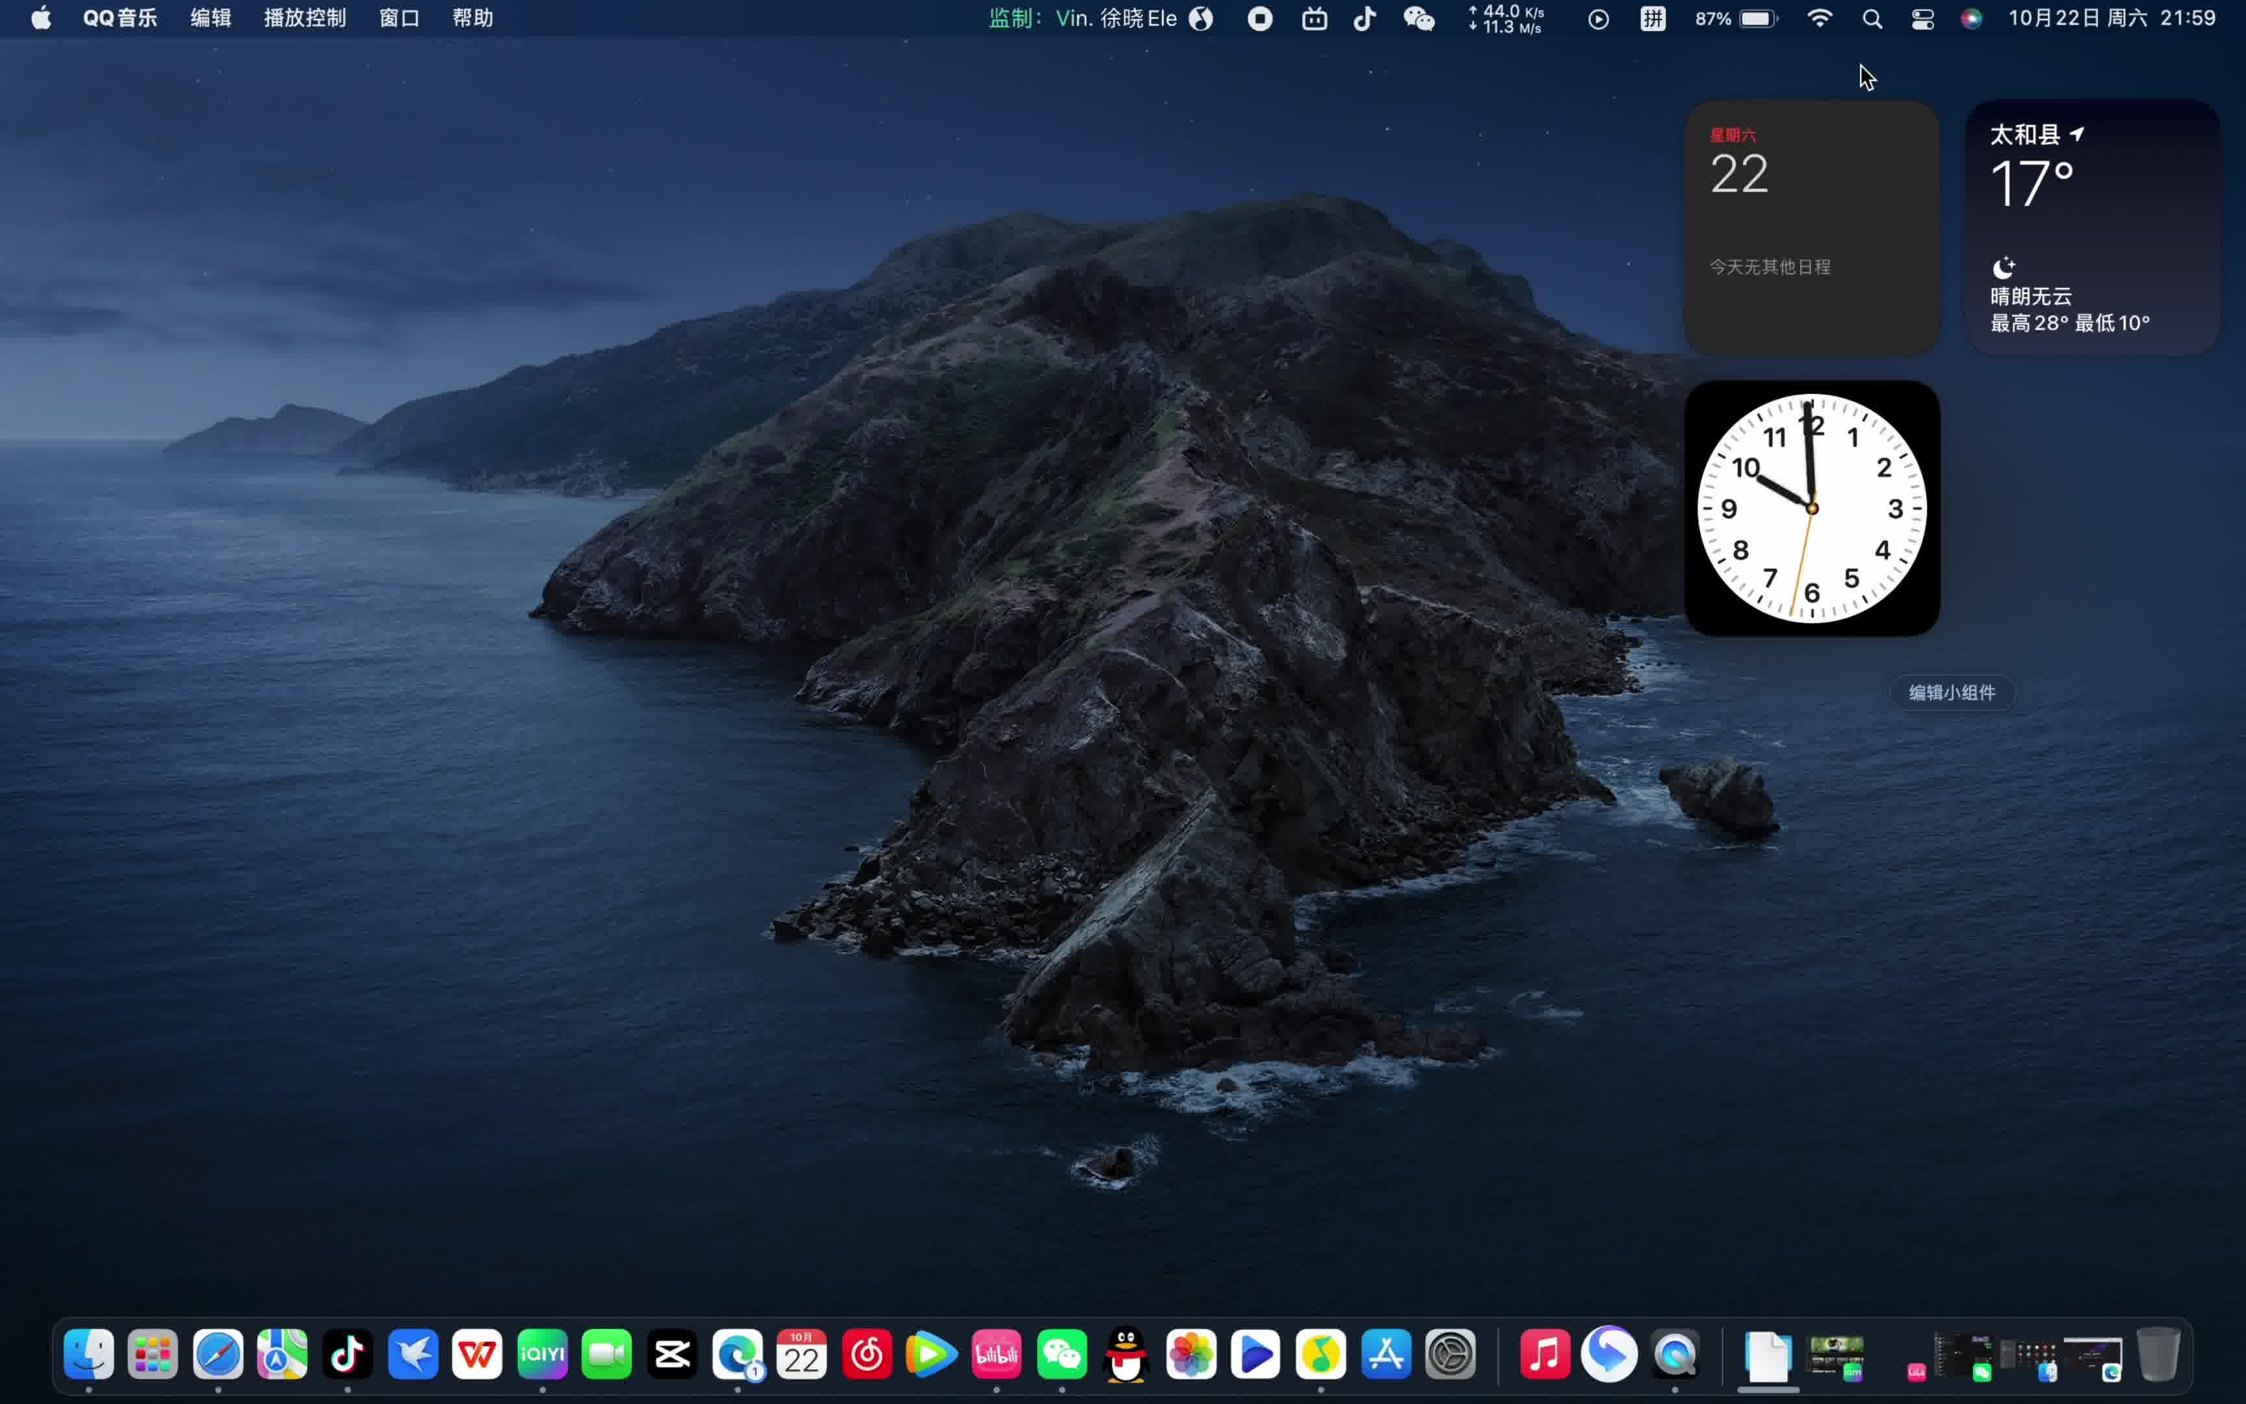
Task: Open the 87% battery status menu
Action: click(1736, 19)
